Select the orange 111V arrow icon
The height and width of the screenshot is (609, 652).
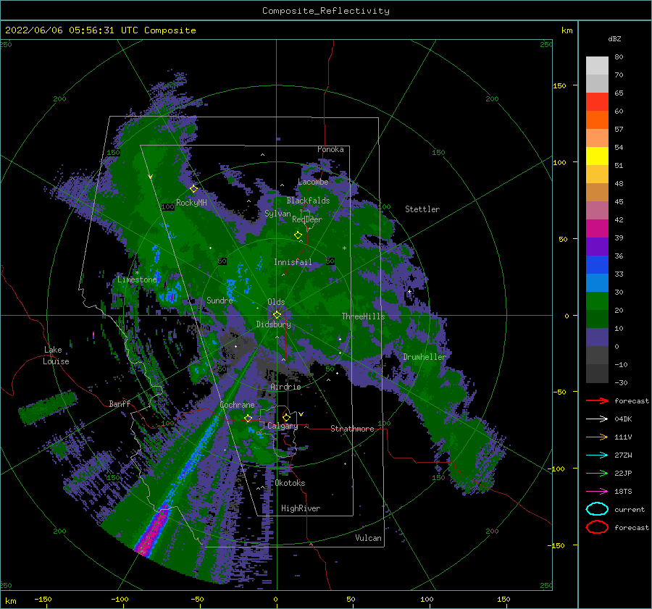(x=597, y=437)
